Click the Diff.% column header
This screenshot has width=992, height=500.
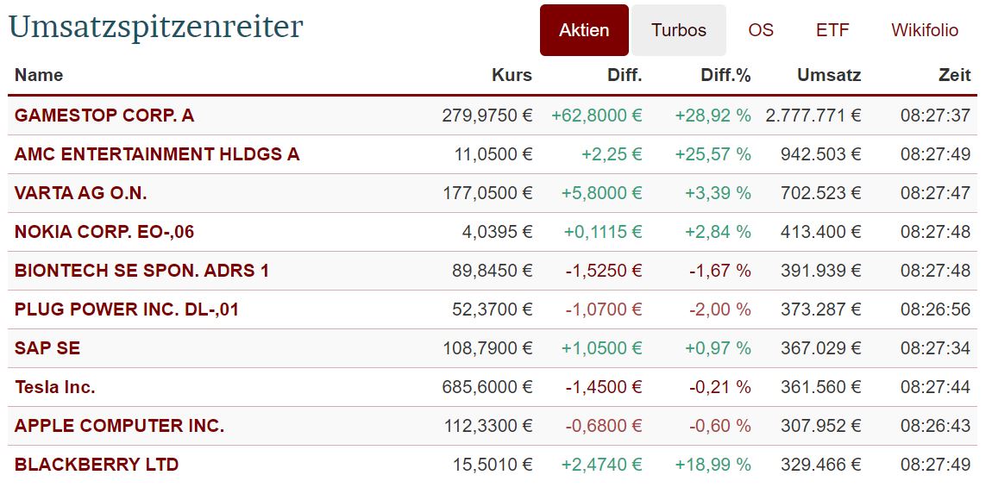725,75
